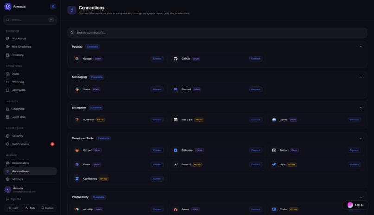Viewport: 374px width, 215px height.
Task: Click the Armada user avatar
Action: (7, 190)
